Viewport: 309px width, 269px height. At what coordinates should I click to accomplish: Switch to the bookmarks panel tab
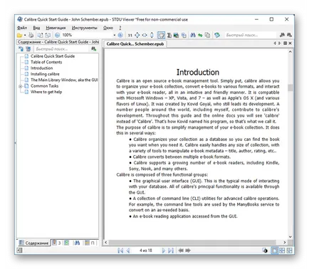pos(56,243)
